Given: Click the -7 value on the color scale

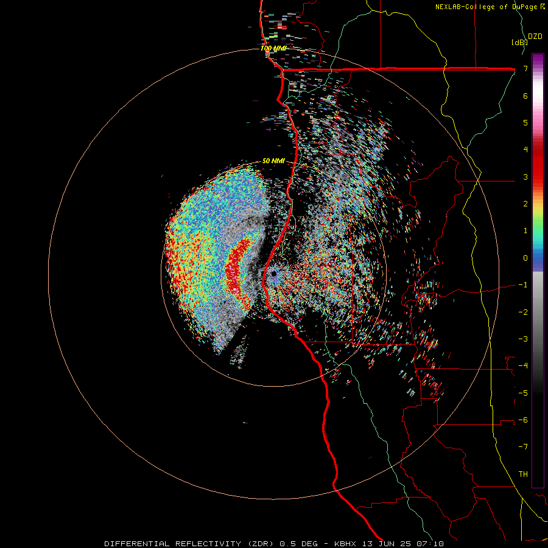Looking at the screenshot, I should pos(523,447).
